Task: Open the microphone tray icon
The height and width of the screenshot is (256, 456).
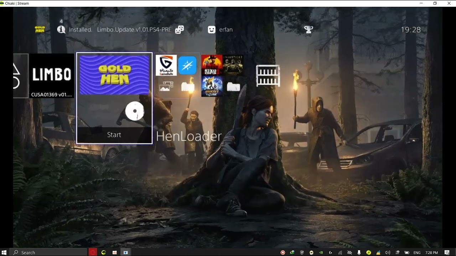Action: tap(359, 252)
